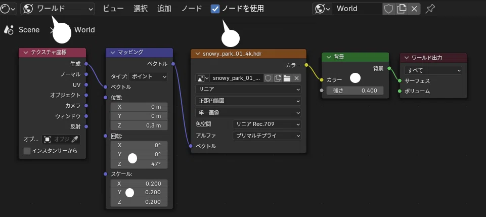Click the オブジェクト output socket

click(x=86, y=95)
